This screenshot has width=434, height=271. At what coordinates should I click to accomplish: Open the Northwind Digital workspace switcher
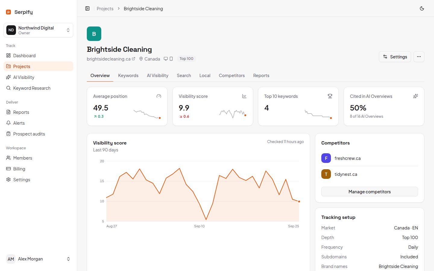click(38, 30)
